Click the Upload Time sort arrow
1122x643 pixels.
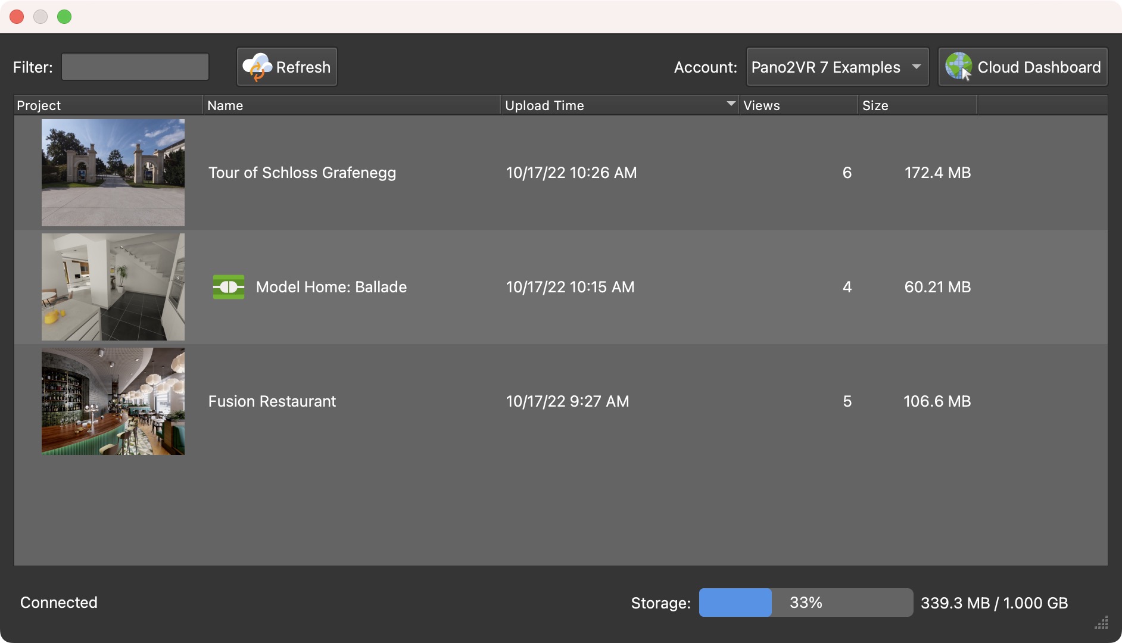pyautogui.click(x=731, y=105)
